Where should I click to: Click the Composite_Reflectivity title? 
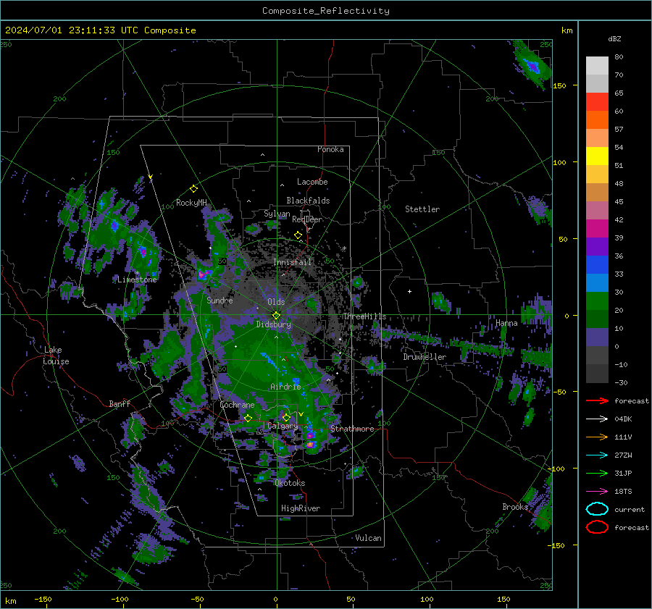tap(326, 11)
